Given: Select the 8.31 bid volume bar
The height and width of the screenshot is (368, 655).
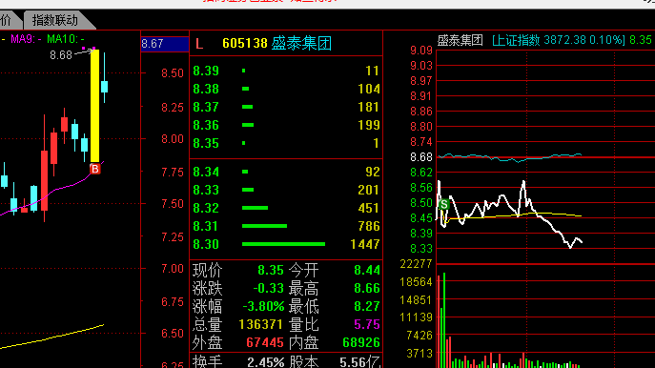Looking at the screenshot, I should click(x=264, y=226).
